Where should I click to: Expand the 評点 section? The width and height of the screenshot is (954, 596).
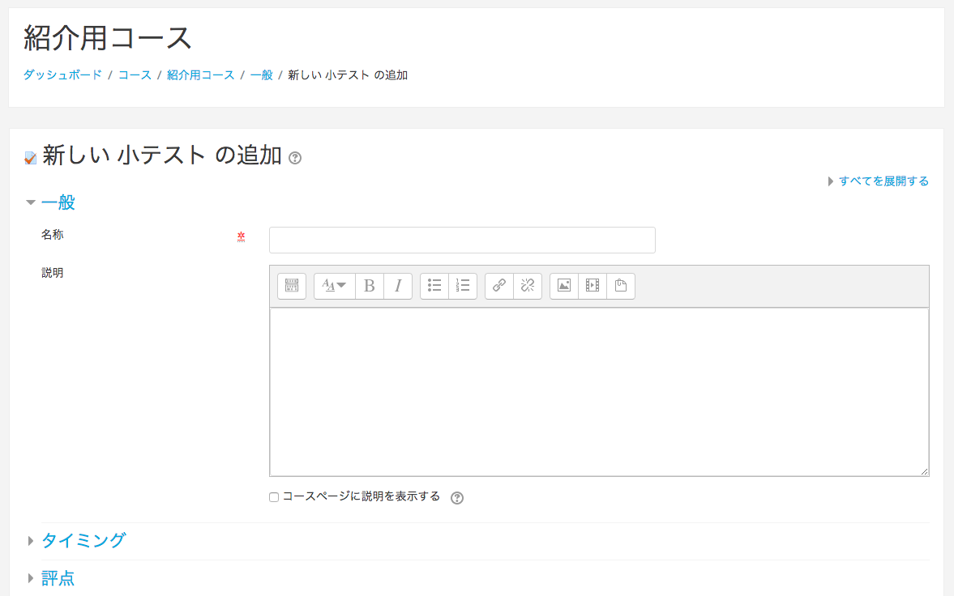[58, 578]
